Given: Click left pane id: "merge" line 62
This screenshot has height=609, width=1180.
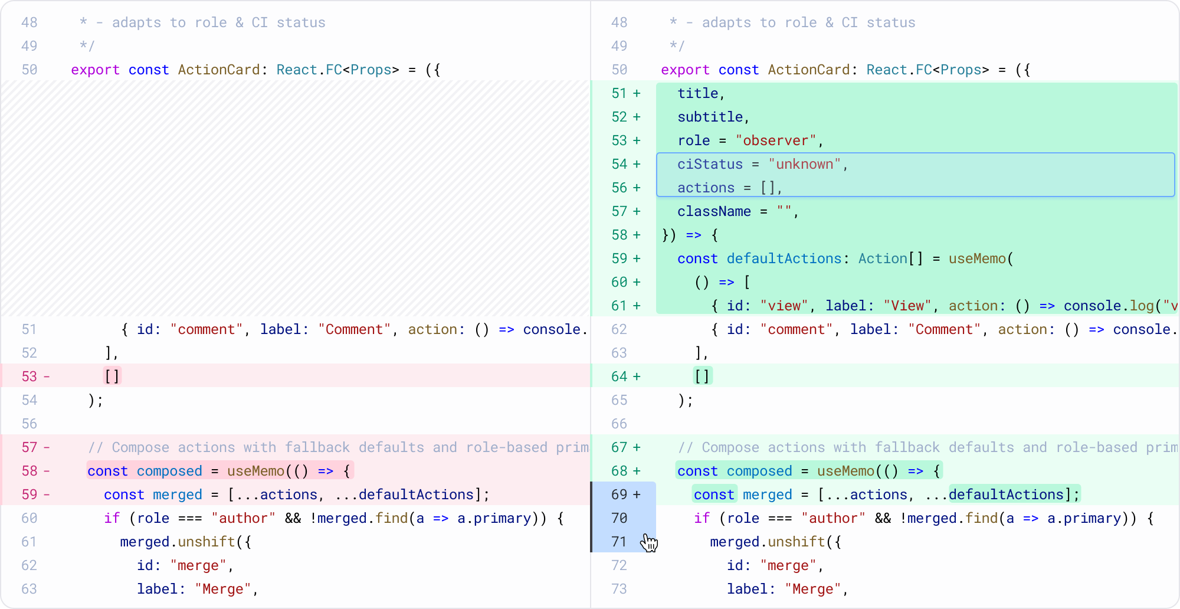Looking at the screenshot, I should click(x=296, y=565).
